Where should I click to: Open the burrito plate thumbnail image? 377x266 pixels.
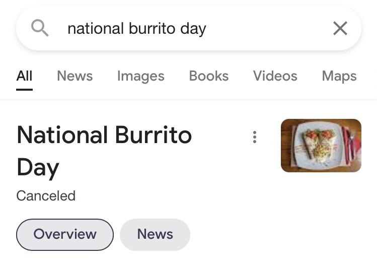coord(321,146)
